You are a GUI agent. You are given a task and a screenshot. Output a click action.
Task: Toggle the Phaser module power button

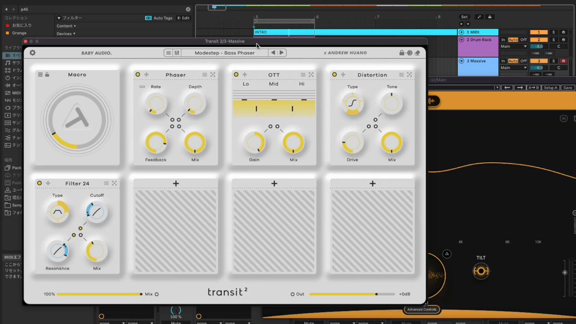click(x=138, y=75)
